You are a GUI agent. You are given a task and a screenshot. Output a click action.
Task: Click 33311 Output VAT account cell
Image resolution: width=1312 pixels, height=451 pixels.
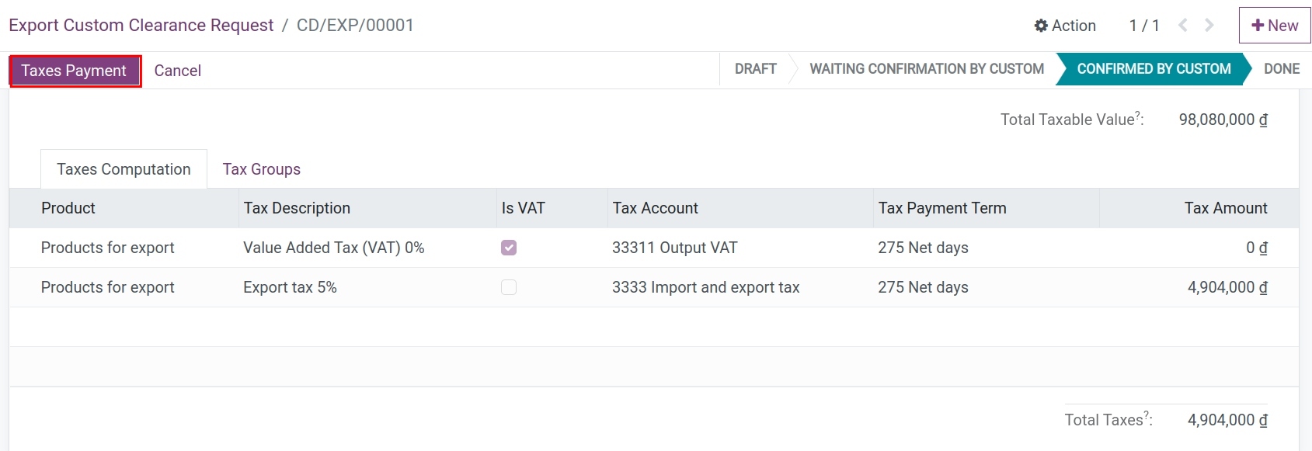click(x=674, y=248)
